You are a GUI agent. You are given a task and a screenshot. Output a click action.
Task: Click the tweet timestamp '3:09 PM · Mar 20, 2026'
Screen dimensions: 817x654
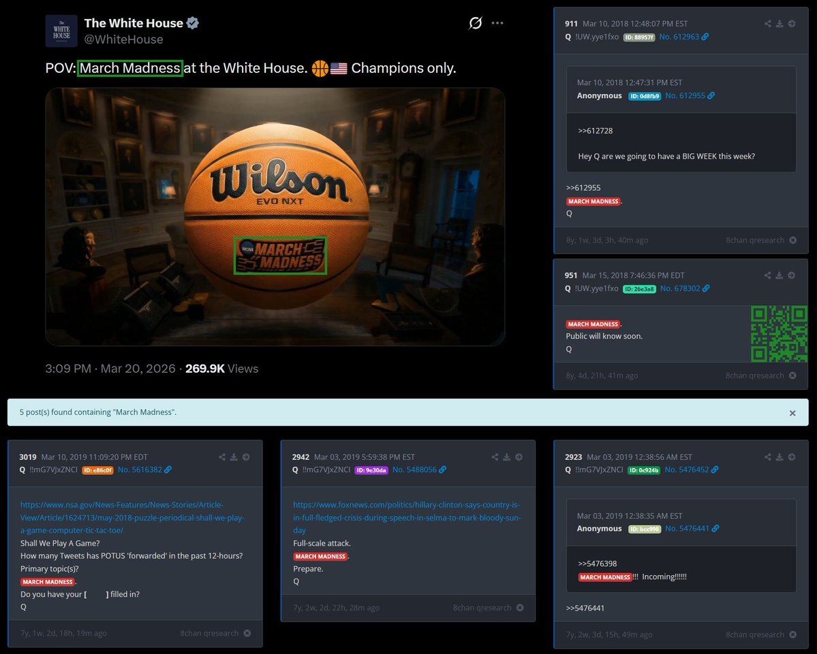pos(110,369)
